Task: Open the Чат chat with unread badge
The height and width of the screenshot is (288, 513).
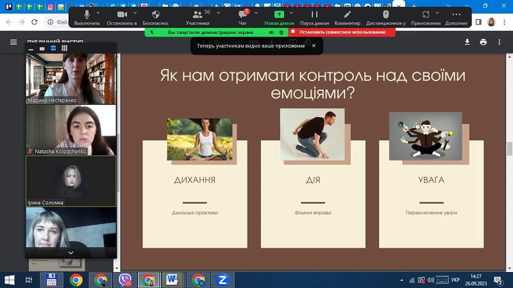Action: coord(243,18)
